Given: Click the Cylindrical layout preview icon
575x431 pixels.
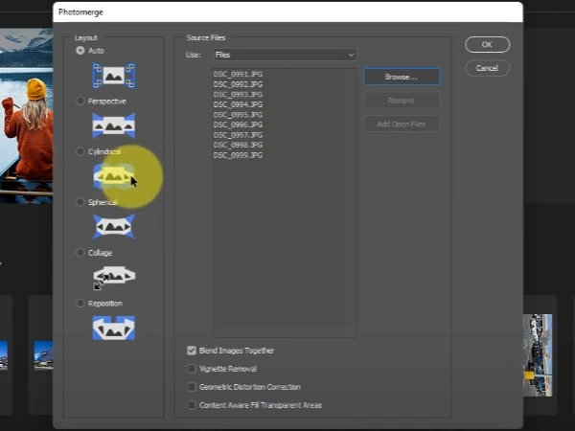Looking at the screenshot, I should (x=114, y=176).
